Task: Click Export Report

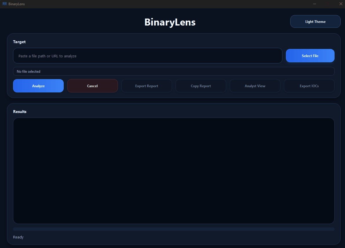Action: pyautogui.click(x=147, y=86)
